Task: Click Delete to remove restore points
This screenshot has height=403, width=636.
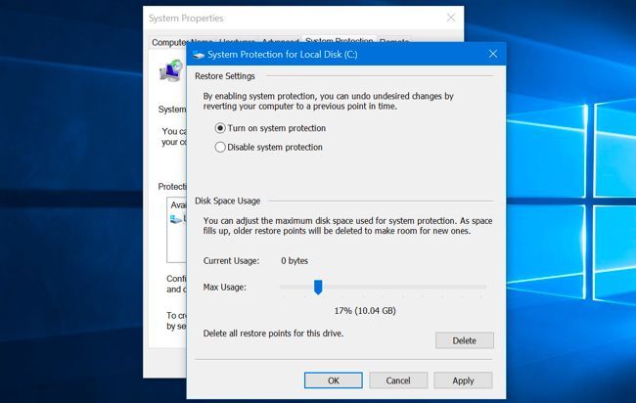Action: coord(465,340)
